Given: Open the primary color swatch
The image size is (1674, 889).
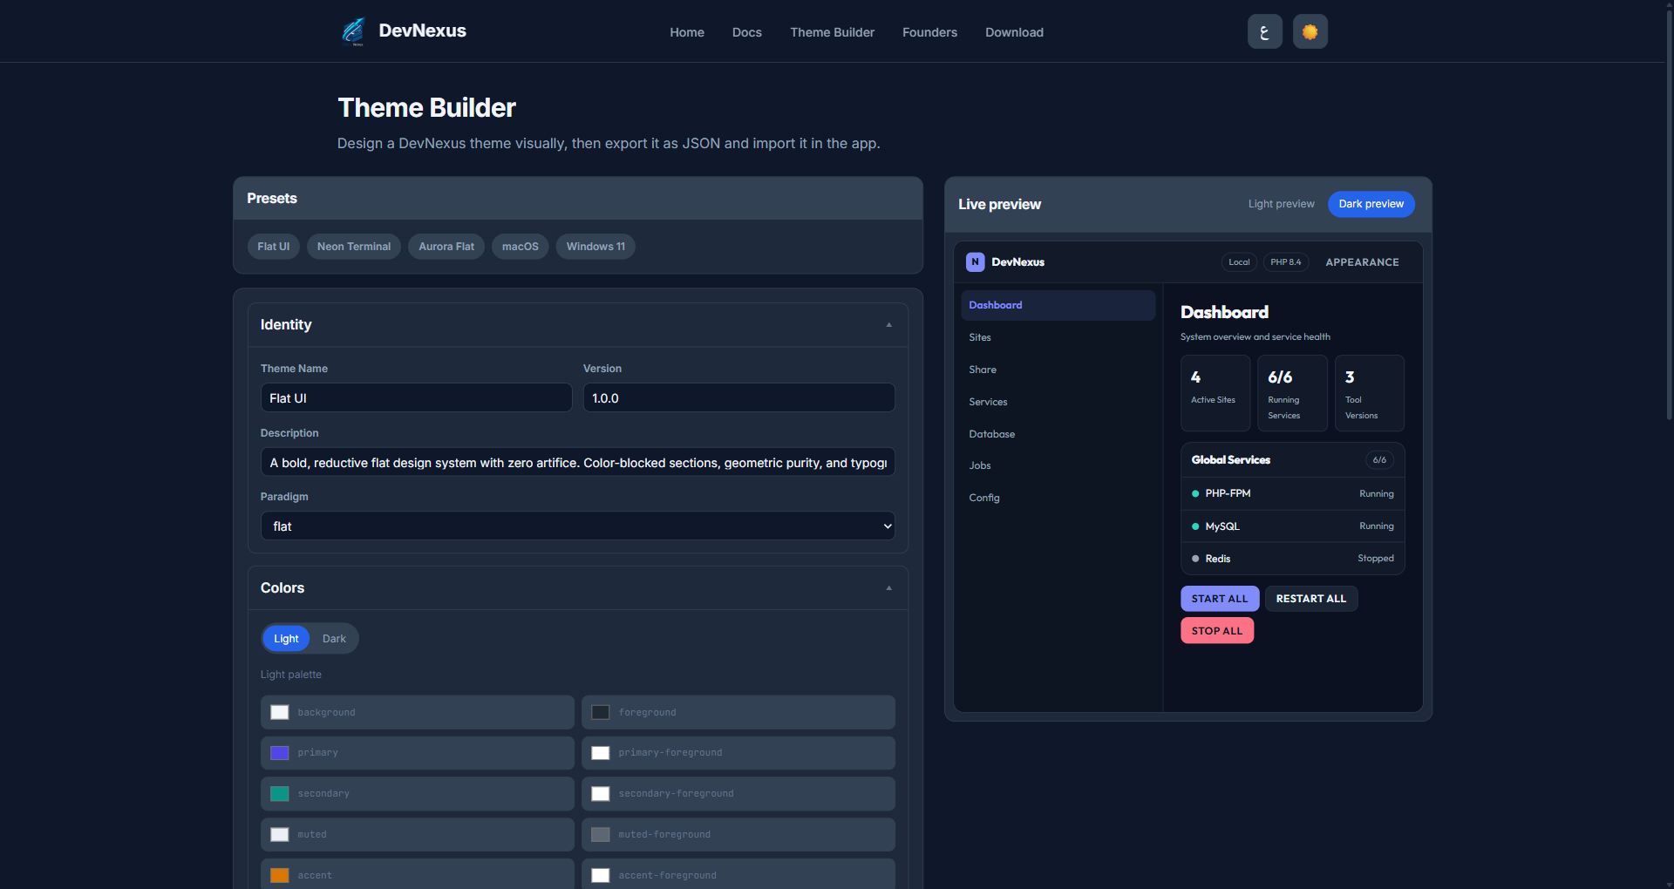Looking at the screenshot, I should (x=280, y=753).
